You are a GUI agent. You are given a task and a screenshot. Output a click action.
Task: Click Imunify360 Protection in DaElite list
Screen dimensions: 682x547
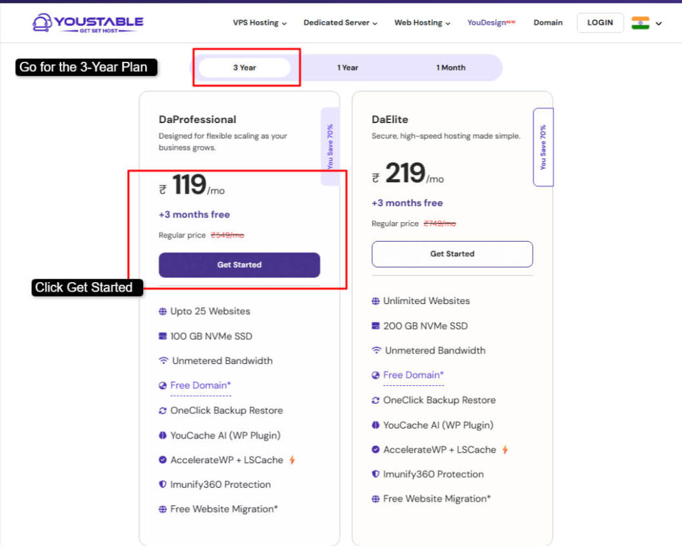(433, 474)
